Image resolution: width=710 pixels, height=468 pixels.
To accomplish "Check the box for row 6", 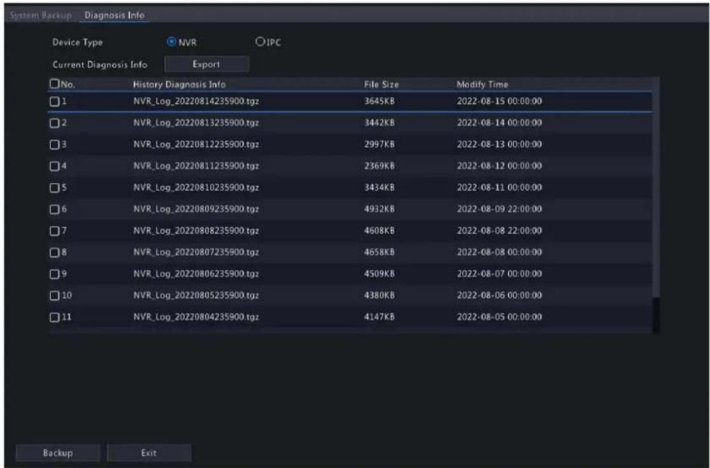I will (54, 210).
